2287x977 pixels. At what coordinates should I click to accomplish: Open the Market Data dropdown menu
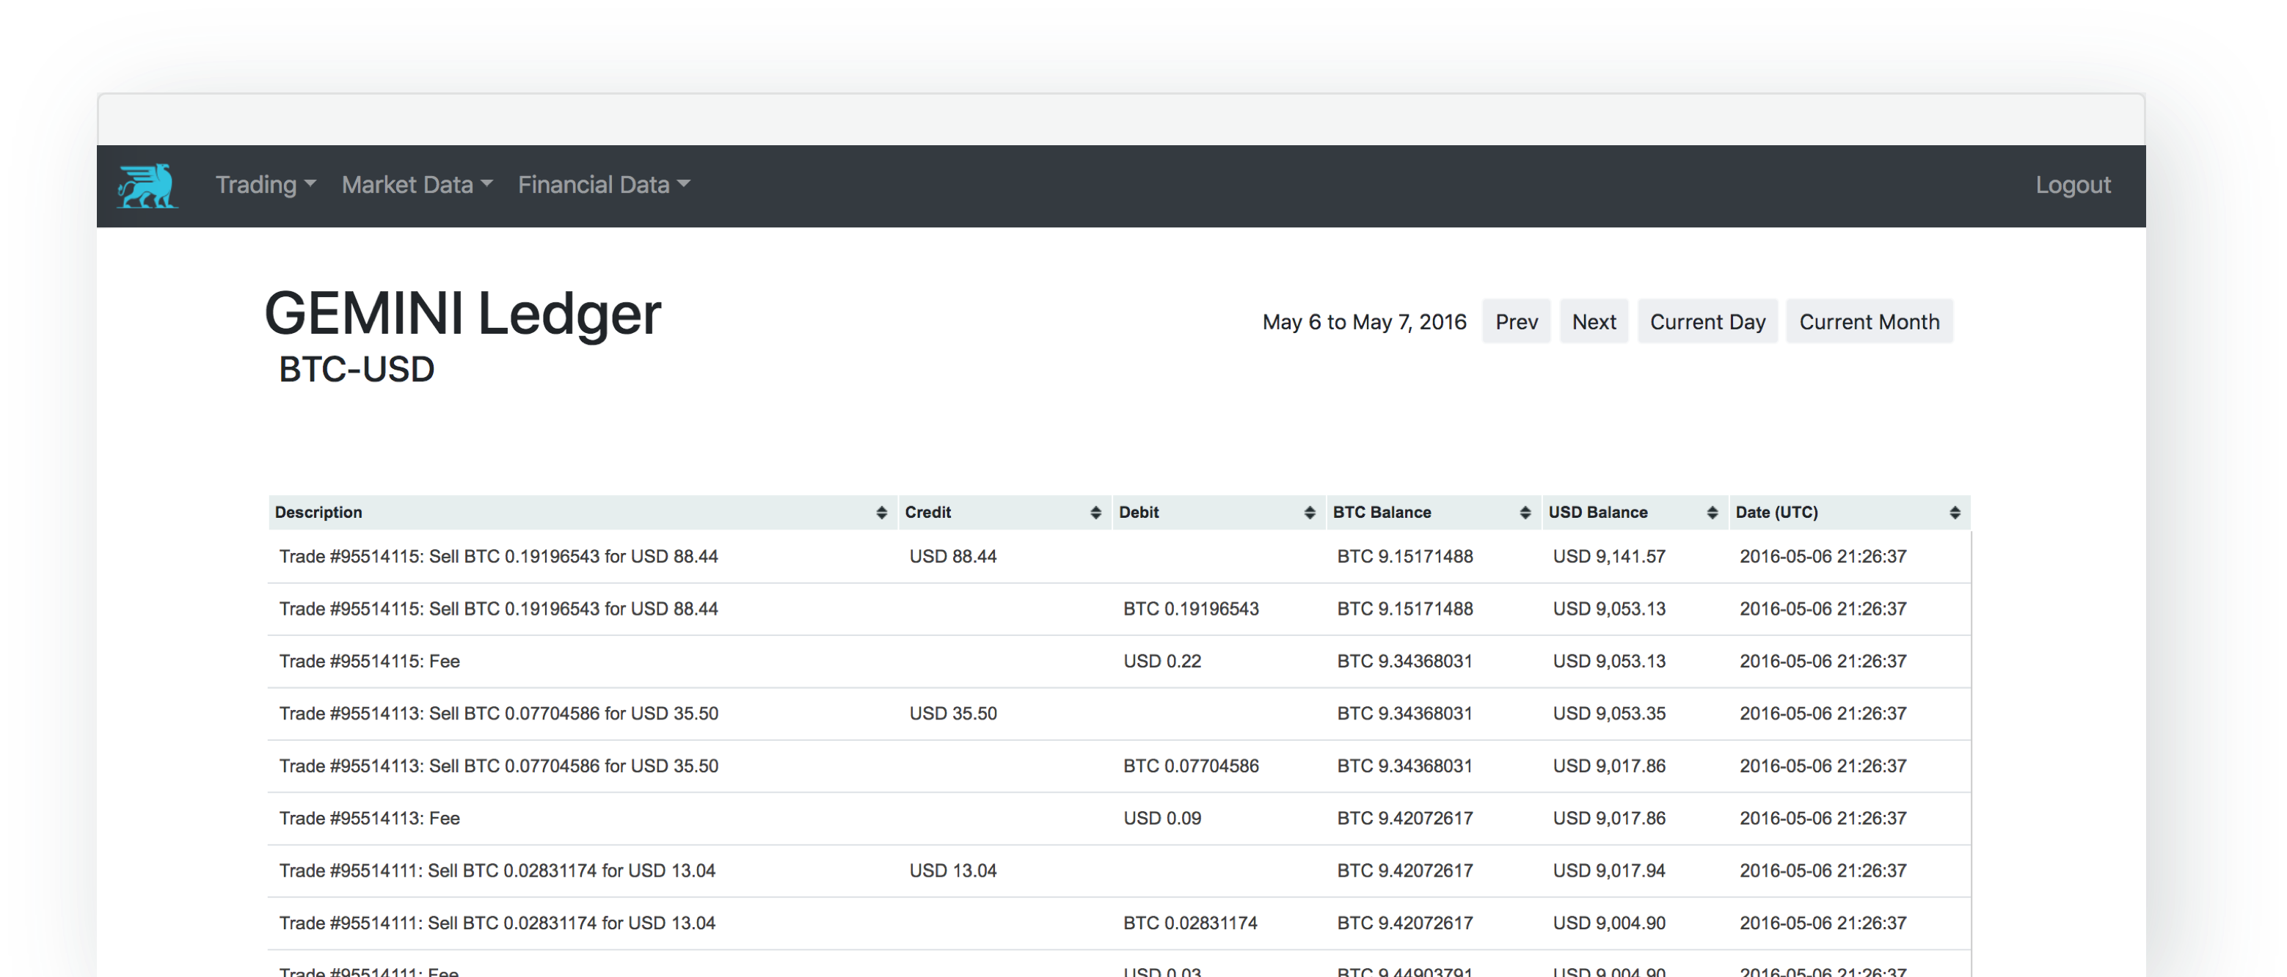click(416, 185)
